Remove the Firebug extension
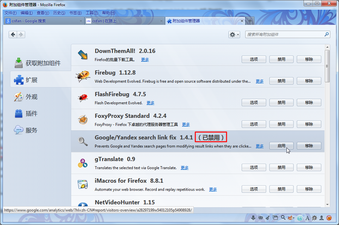The width and height of the screenshot is (339, 225). tap(309, 81)
